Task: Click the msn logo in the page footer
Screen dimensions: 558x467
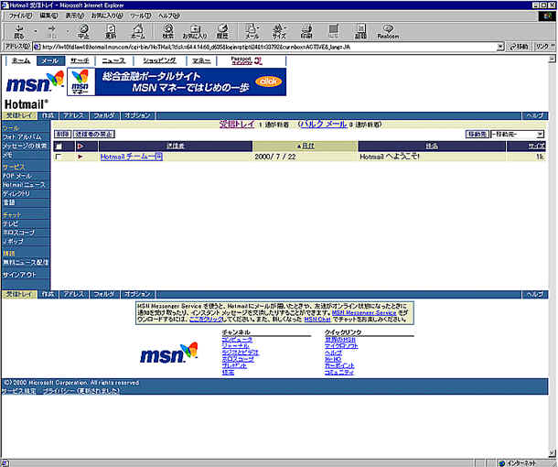Action: pos(168,353)
